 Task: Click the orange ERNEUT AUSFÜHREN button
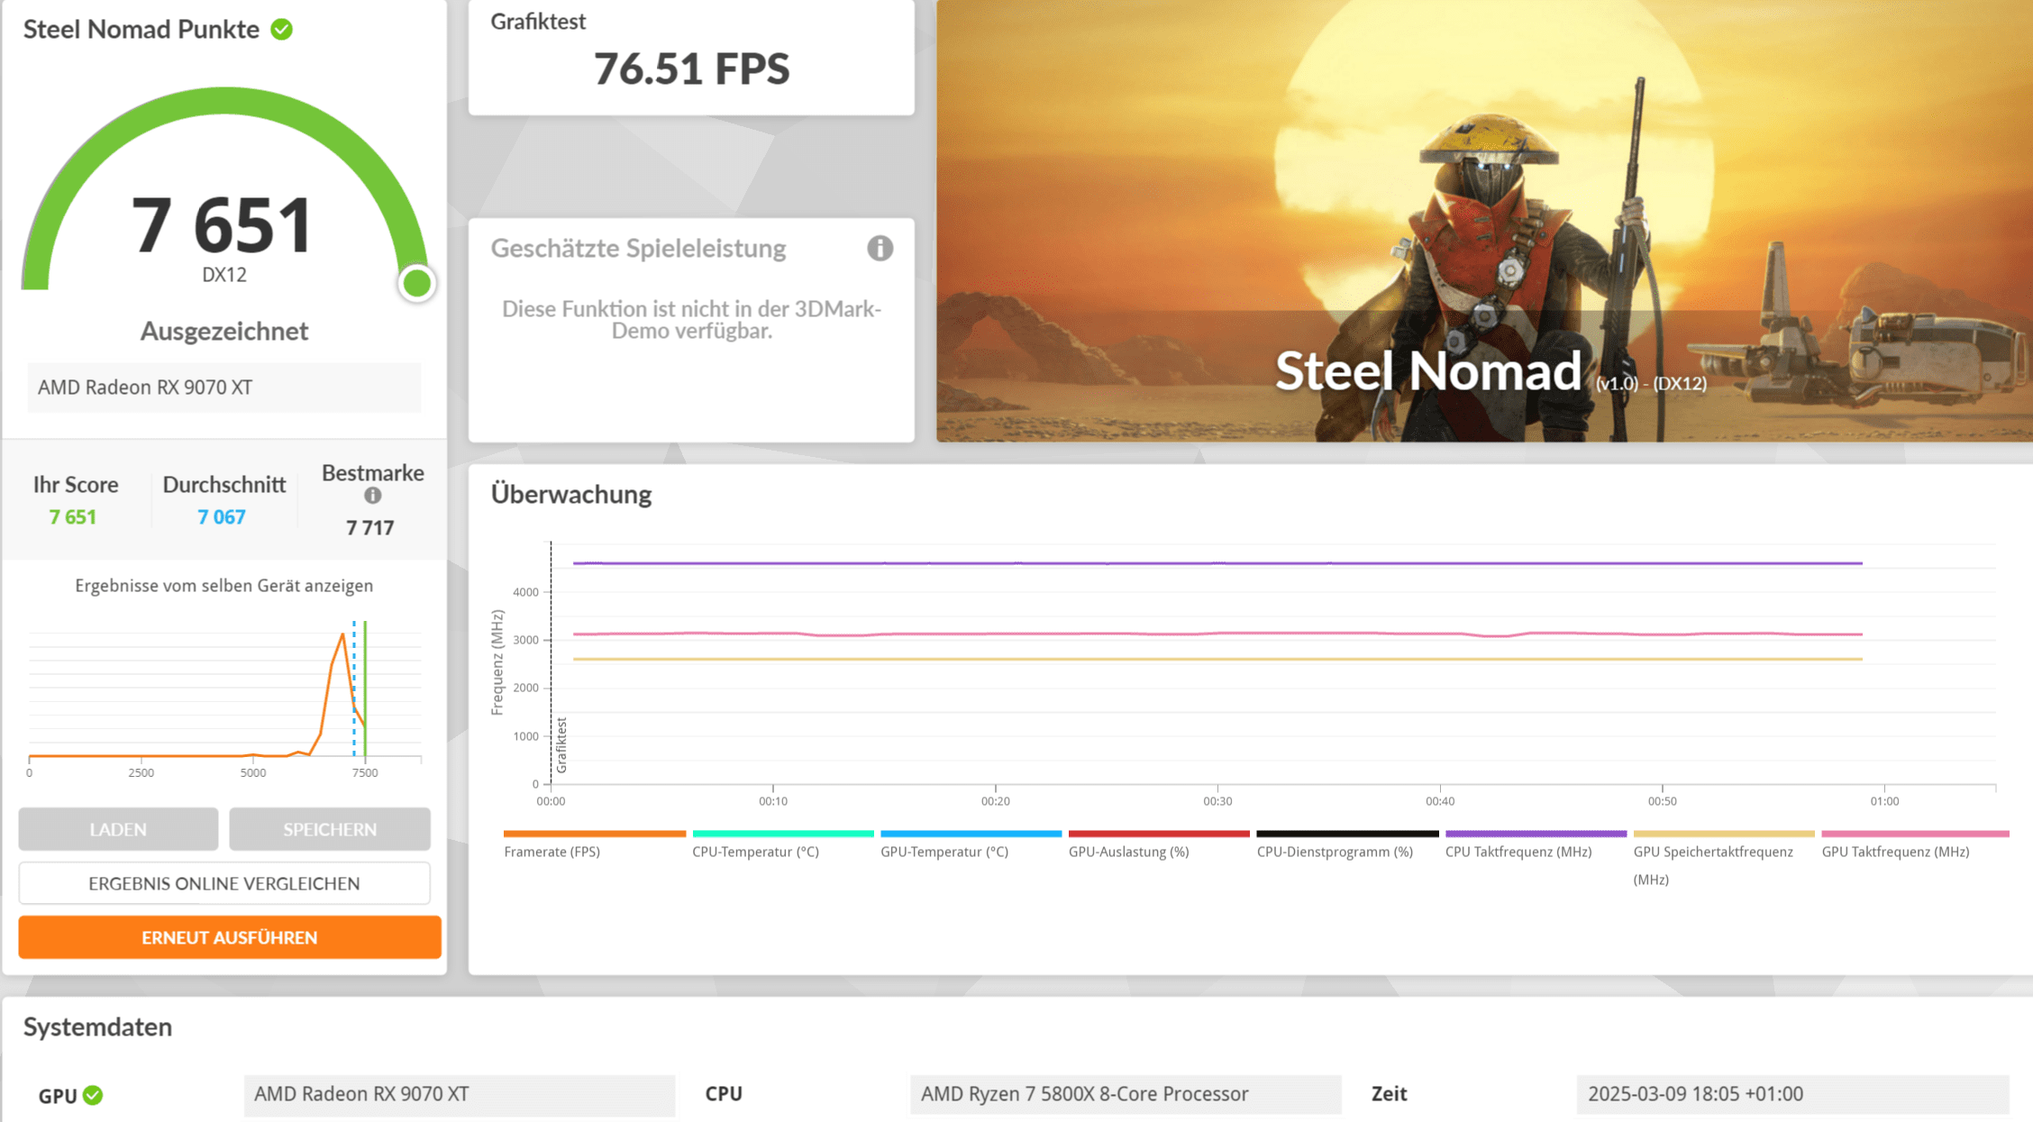point(229,937)
